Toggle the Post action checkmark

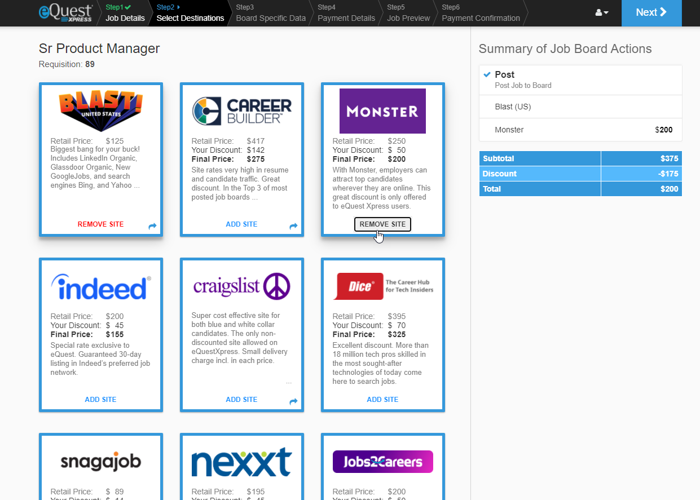[x=487, y=74]
